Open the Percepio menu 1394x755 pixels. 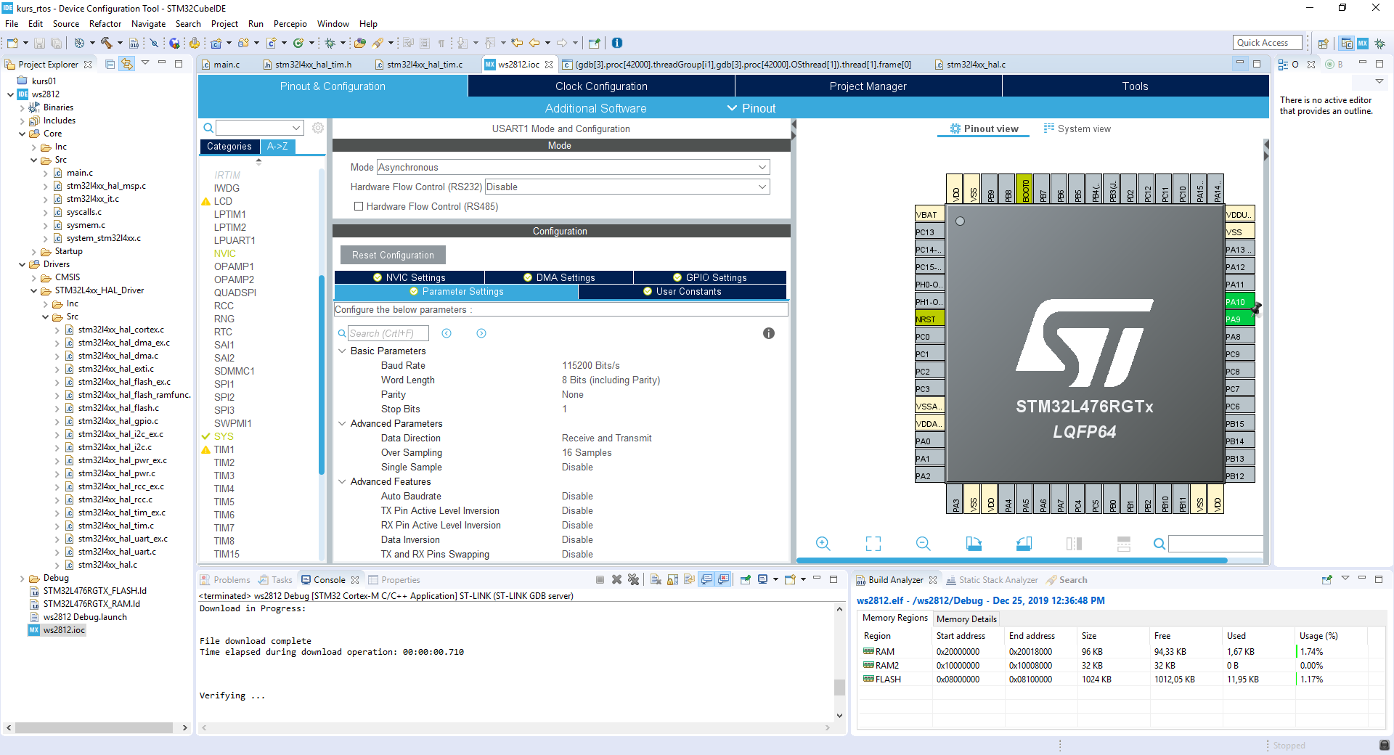290,23
